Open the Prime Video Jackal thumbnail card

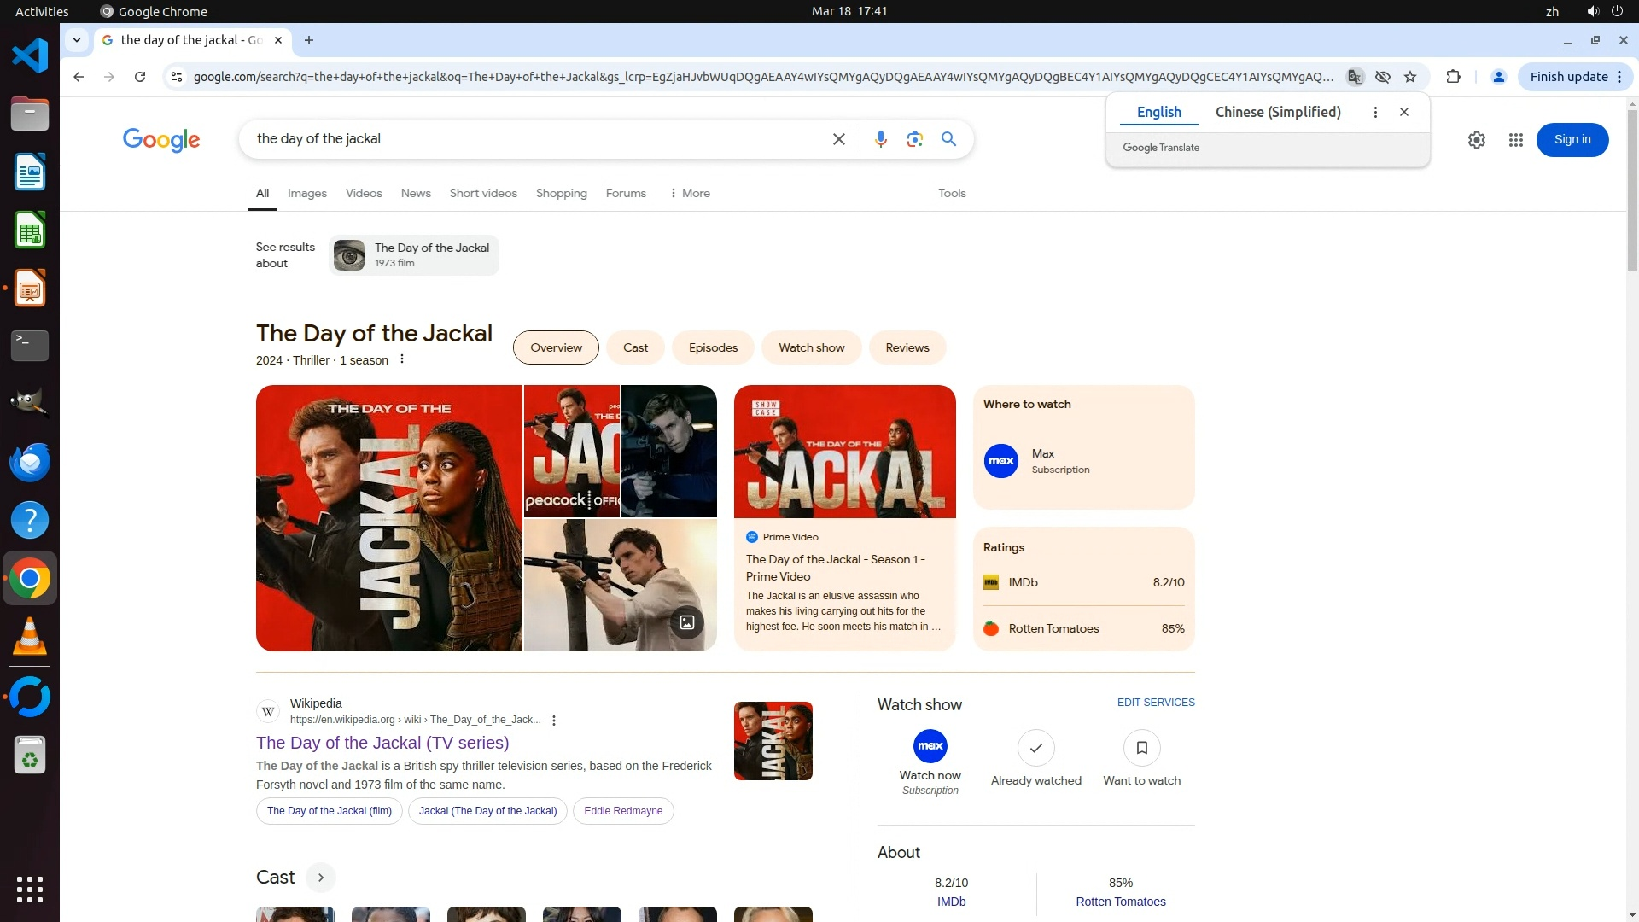[x=844, y=452]
